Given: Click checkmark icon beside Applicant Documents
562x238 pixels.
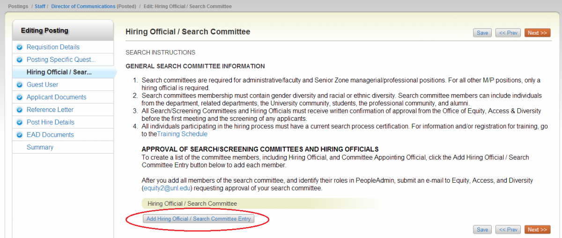Looking at the screenshot, I should point(19,97).
